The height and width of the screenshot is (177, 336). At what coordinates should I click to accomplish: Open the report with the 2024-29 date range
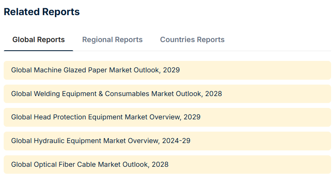coord(101,141)
